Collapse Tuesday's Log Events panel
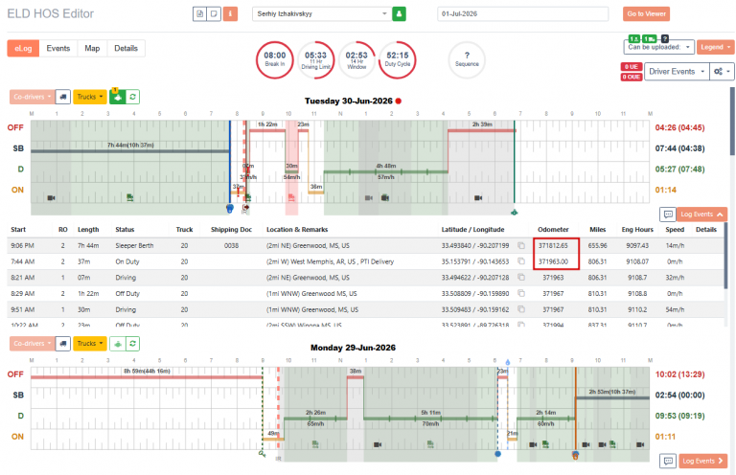Image resolution: width=736 pixels, height=475 pixels. [701, 214]
